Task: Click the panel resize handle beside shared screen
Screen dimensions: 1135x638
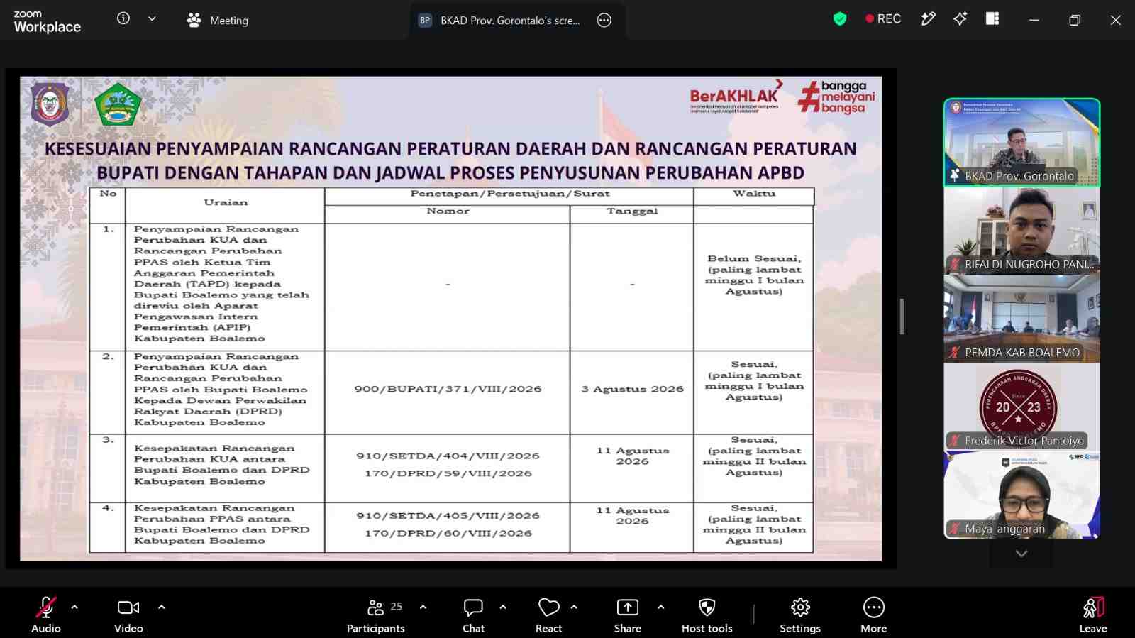Action: pyautogui.click(x=902, y=317)
